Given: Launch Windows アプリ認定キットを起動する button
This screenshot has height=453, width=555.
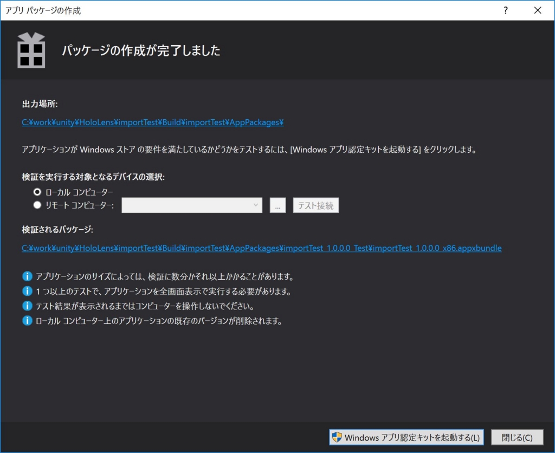Looking at the screenshot, I should click(406, 437).
